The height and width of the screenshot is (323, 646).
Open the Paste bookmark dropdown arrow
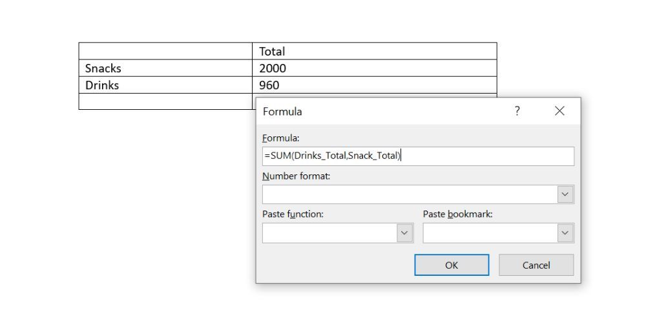[x=565, y=233]
